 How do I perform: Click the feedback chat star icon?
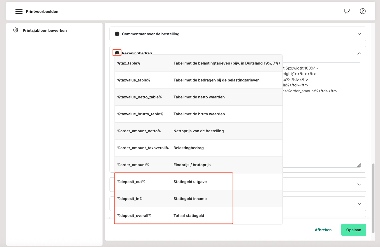[347, 11]
